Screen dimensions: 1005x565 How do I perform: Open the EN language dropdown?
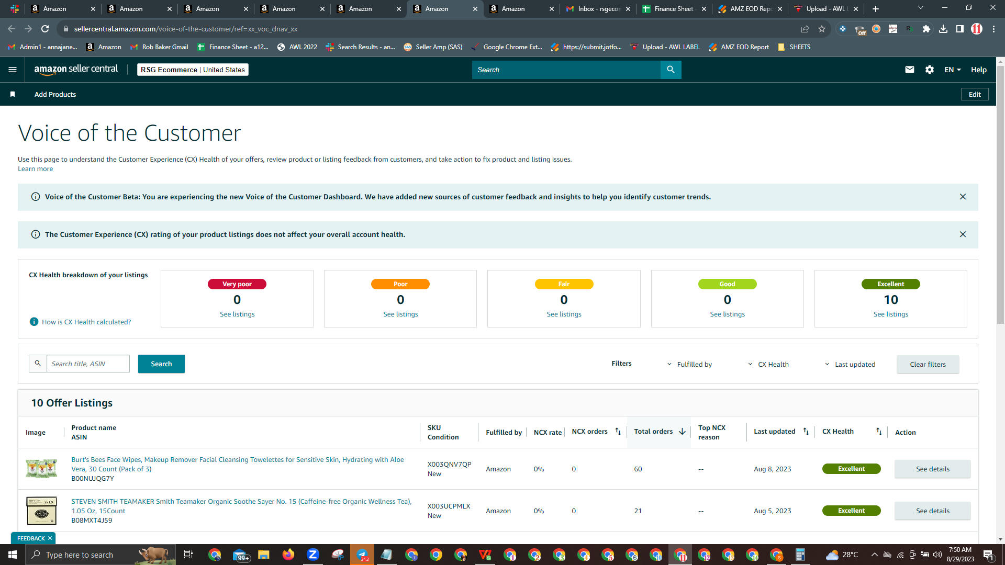coord(953,70)
